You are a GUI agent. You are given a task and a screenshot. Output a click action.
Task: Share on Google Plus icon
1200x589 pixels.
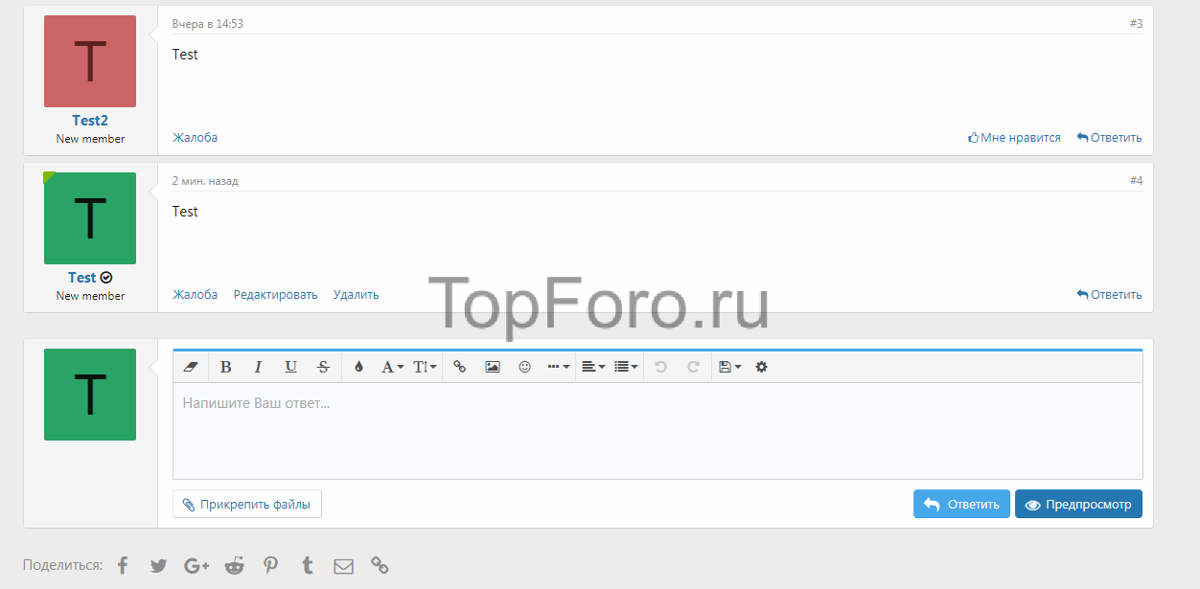[196, 565]
